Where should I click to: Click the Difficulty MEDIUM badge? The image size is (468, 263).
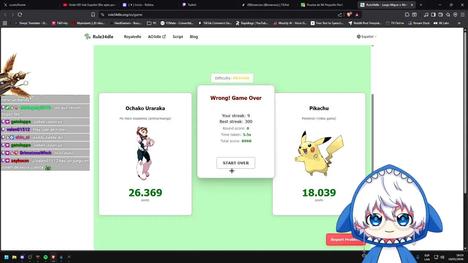[x=232, y=78]
